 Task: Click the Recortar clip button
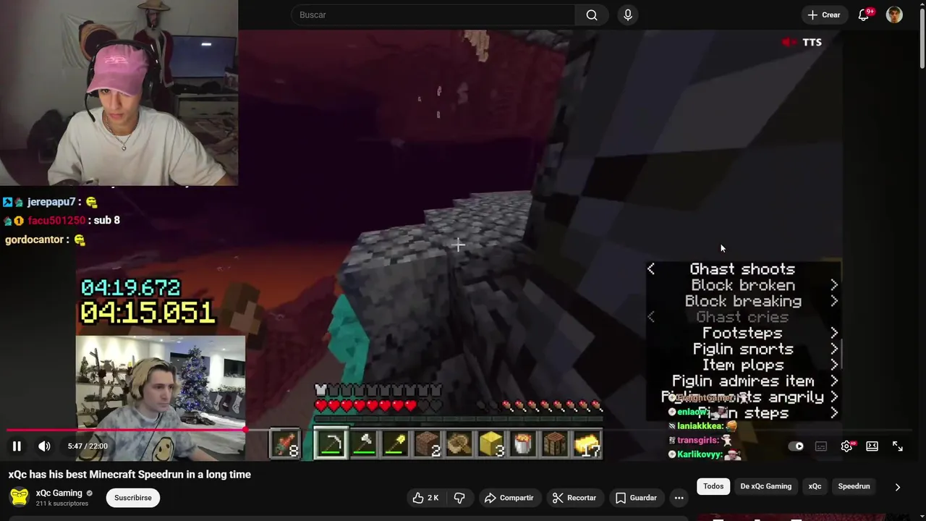tap(574, 498)
